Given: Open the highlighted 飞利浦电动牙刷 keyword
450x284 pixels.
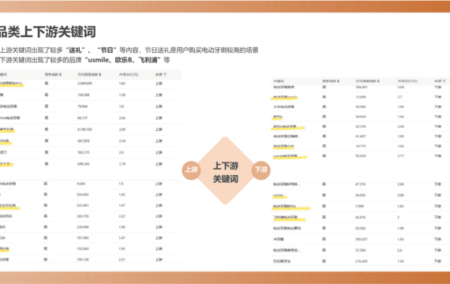Looking at the screenshot, I should (286, 217).
